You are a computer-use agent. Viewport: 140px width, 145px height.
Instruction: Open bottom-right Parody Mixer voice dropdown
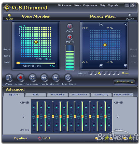[125, 66]
